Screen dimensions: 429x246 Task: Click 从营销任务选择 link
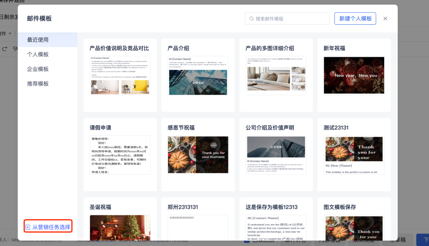(51, 227)
